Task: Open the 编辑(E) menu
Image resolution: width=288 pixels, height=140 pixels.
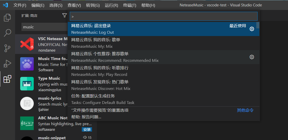Action: coord(38,5)
